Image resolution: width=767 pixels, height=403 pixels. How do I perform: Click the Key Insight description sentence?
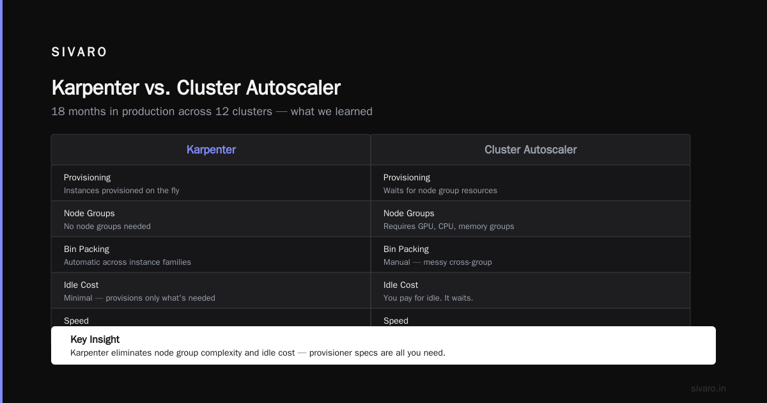pyautogui.click(x=258, y=352)
